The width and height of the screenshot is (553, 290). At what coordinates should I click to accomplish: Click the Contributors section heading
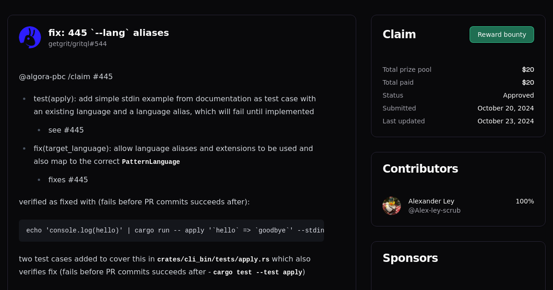420,169
